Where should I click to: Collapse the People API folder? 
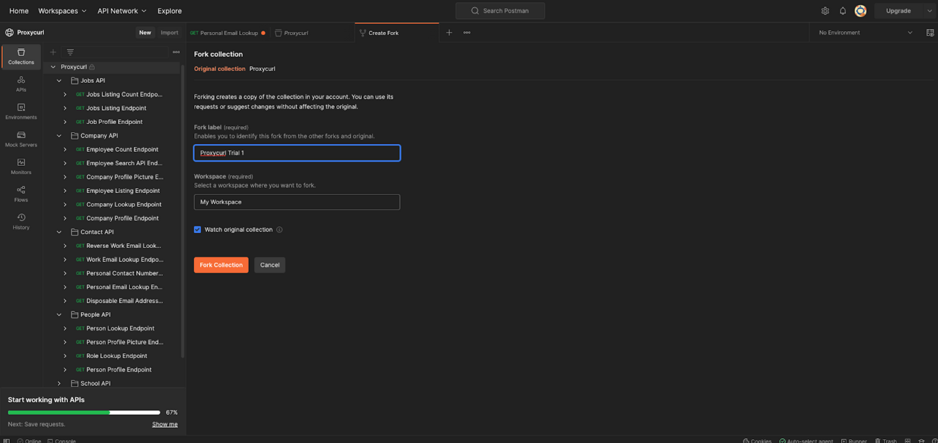(59, 315)
